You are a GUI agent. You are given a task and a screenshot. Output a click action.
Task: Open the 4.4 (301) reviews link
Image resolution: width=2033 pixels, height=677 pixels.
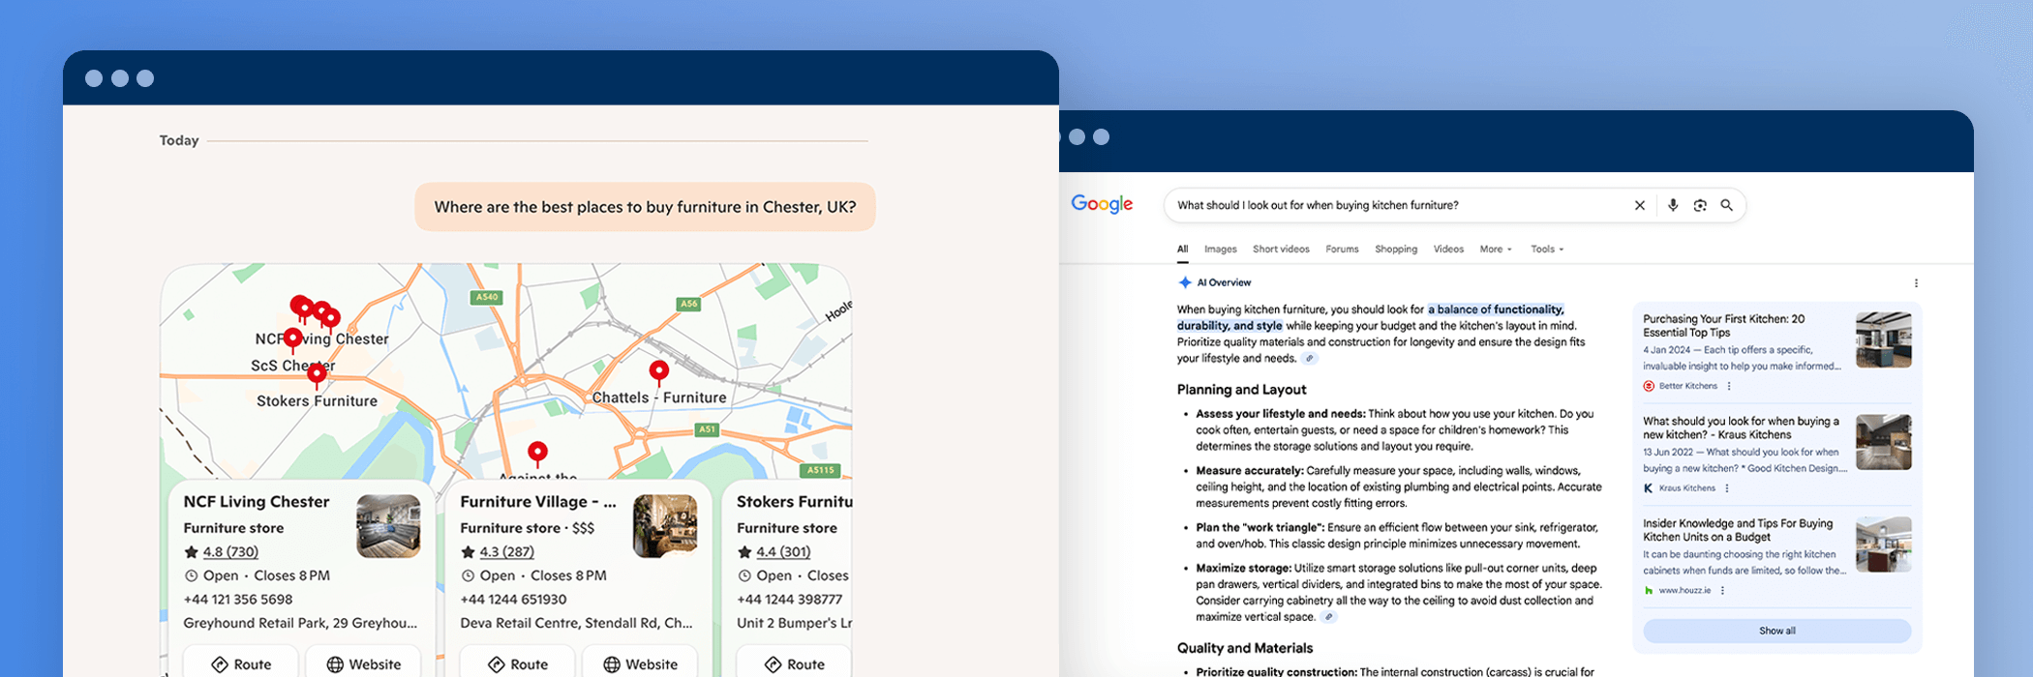pos(783,552)
